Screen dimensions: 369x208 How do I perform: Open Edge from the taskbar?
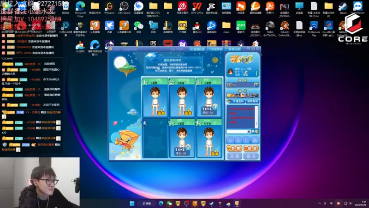(161, 203)
